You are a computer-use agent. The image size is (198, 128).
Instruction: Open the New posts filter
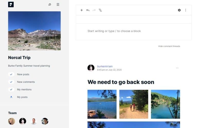point(23,74)
